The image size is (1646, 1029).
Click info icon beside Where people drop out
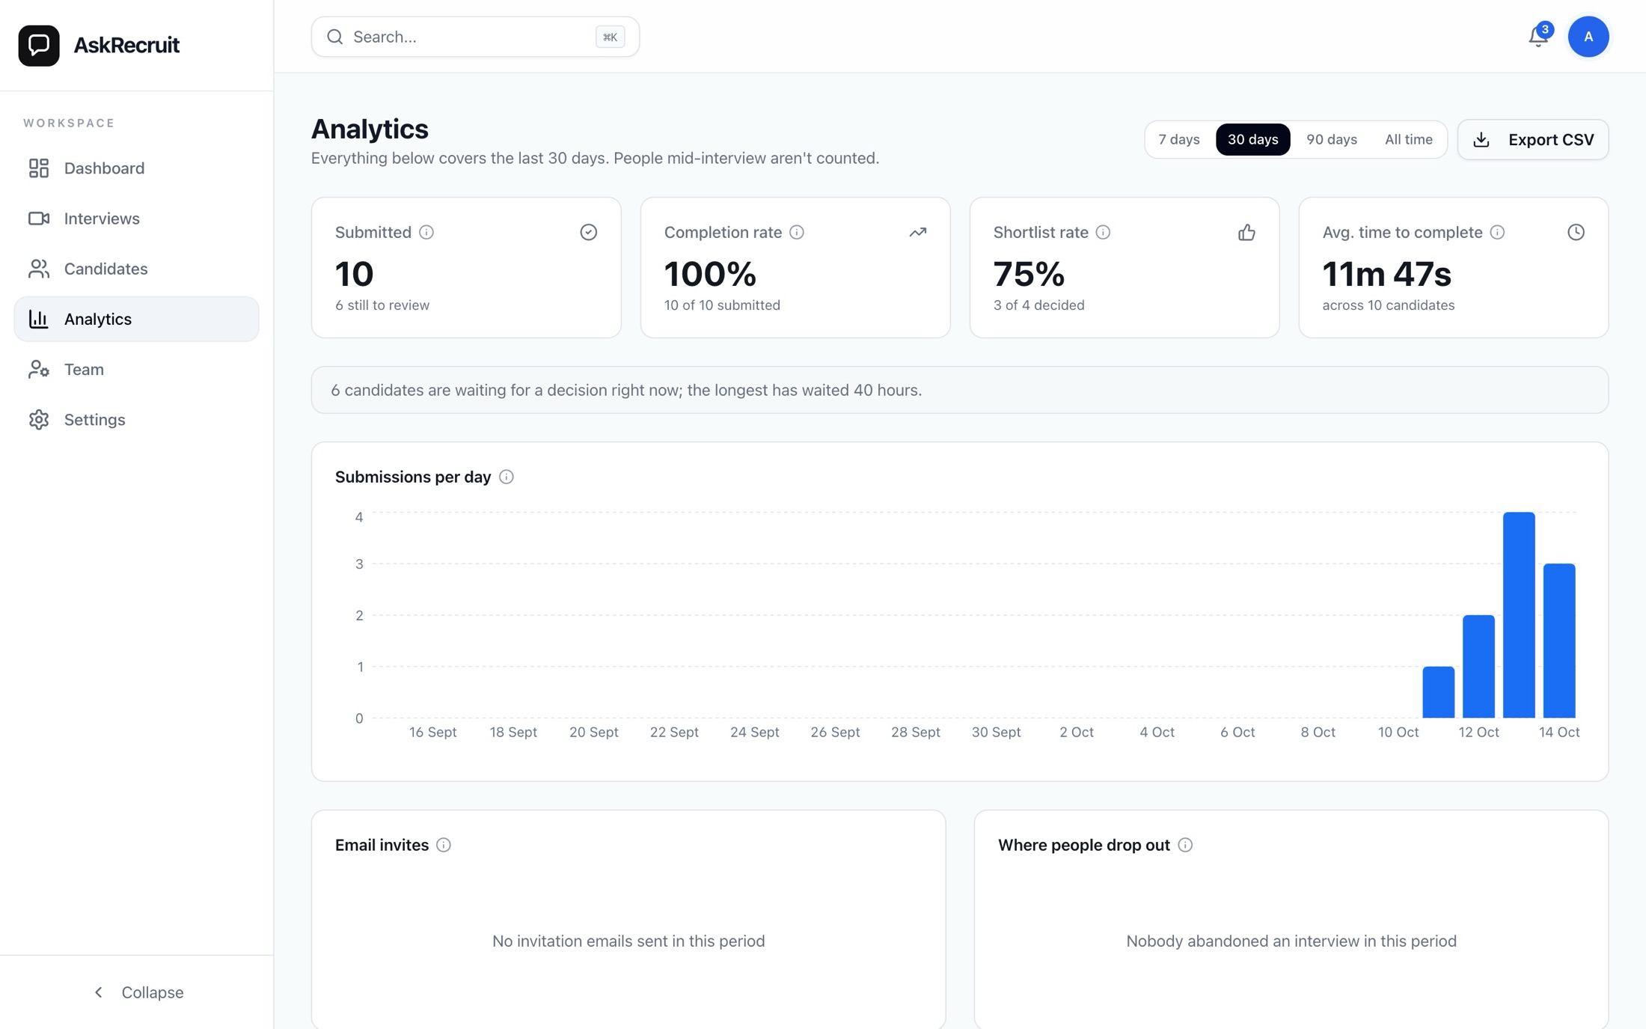point(1185,845)
